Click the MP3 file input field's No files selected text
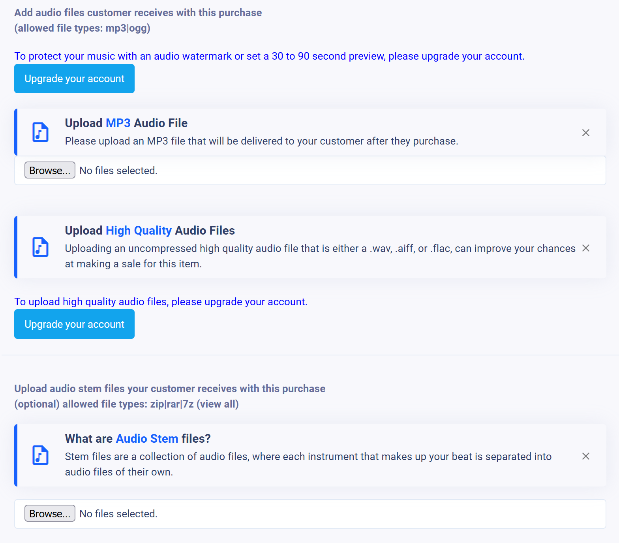Screen dimensions: 619x543 [x=118, y=171]
